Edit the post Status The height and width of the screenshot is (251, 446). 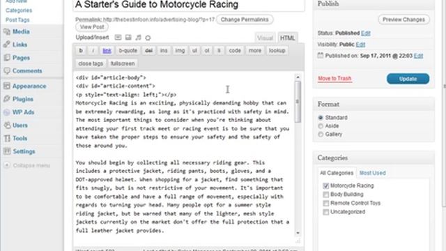coord(366,33)
